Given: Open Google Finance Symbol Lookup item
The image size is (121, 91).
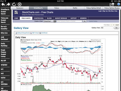Looking at the screenshot, I should tap(4, 53).
